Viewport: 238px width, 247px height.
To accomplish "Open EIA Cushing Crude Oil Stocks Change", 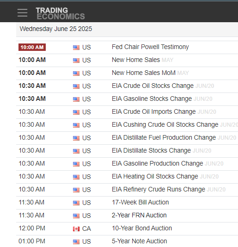I will pos(165,124).
